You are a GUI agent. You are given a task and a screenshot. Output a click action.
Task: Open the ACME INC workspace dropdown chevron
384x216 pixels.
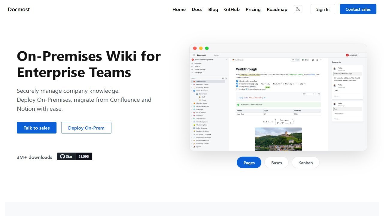[359, 55]
